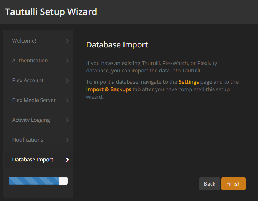Click the Back button
The height and width of the screenshot is (201, 258).
point(209,184)
